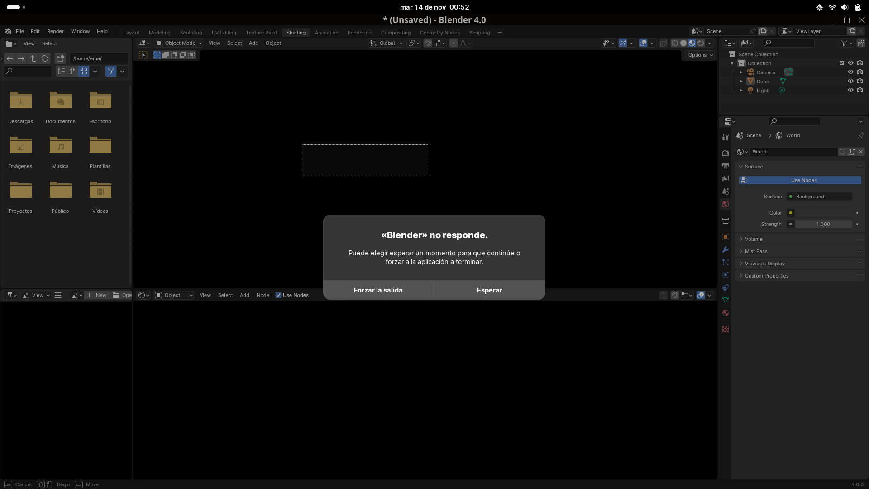Open the Tool properties tab icon
Screen dimensions: 869x489
726,137
